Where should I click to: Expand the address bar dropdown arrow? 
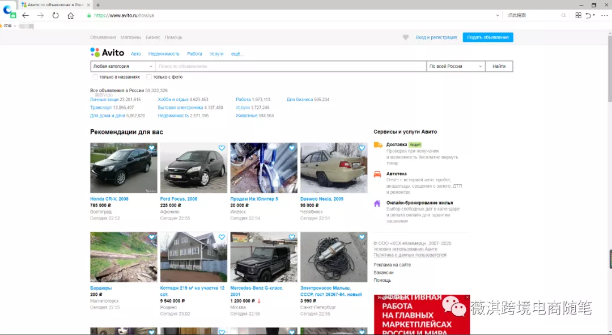(x=498, y=15)
